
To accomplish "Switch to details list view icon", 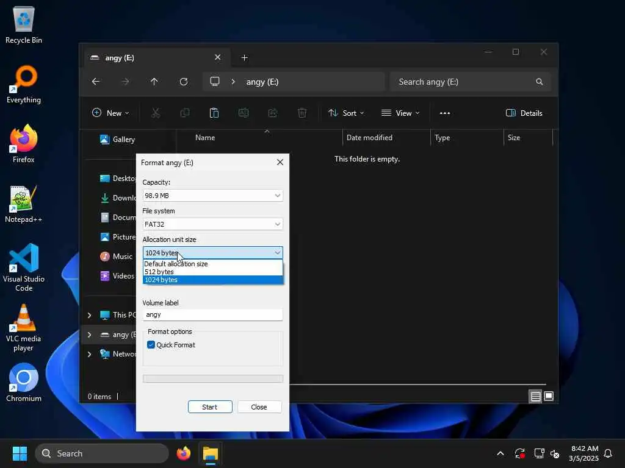I will [x=535, y=396].
